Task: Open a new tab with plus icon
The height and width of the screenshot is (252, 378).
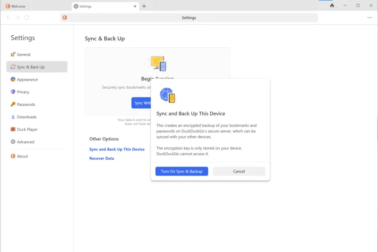Action: 144,6
